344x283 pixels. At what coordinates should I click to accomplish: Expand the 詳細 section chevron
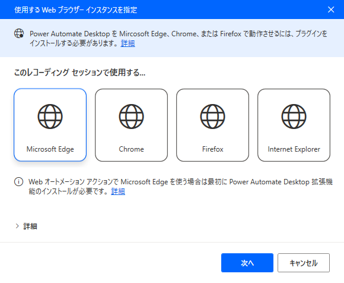[17, 226]
